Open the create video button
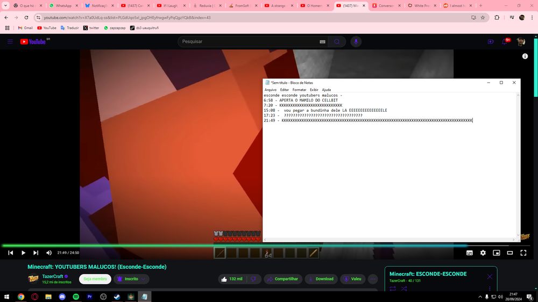 click(x=491, y=41)
